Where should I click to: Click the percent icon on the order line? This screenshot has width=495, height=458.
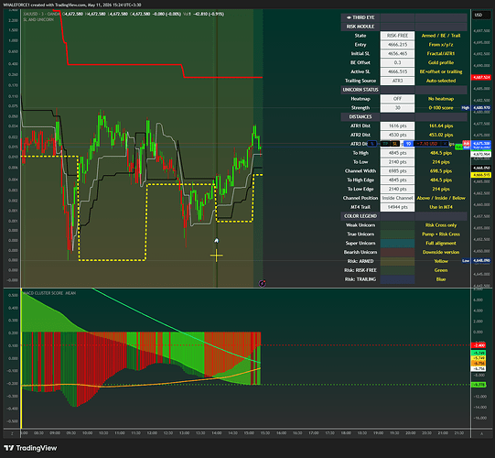click(371, 144)
